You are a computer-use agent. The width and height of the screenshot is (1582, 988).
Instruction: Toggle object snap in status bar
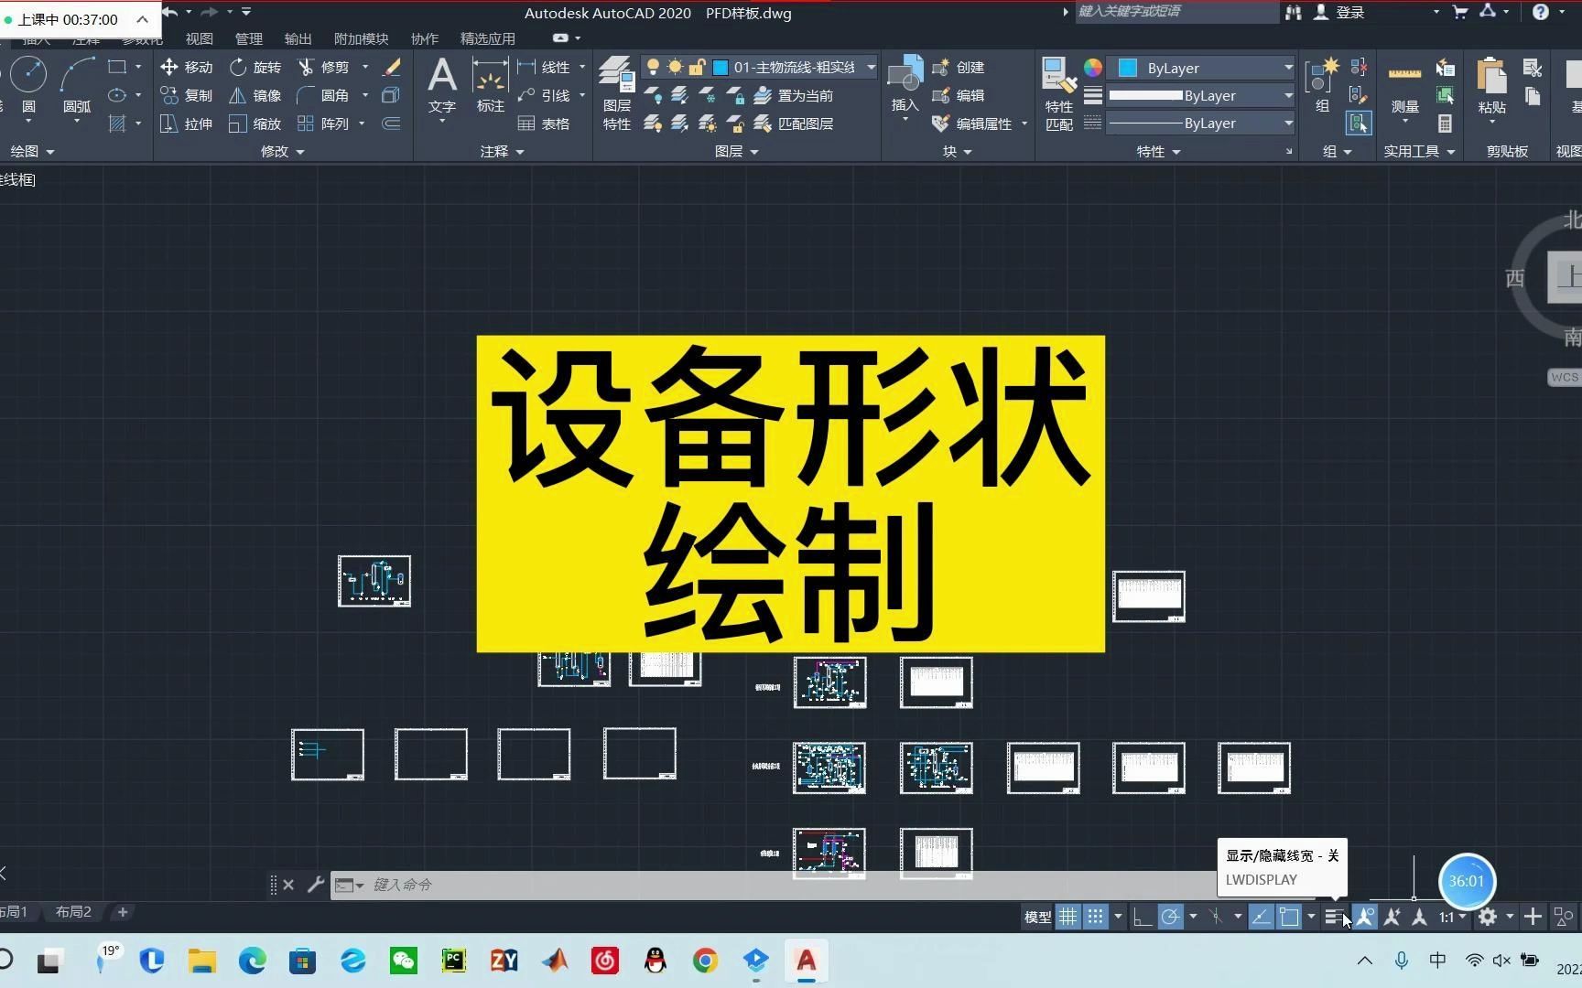click(x=1289, y=917)
